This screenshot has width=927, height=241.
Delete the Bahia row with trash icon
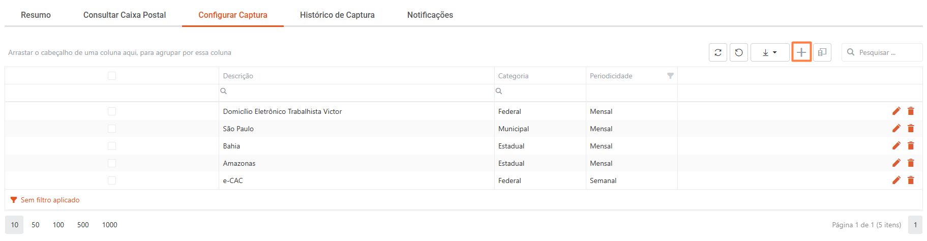[911, 146]
